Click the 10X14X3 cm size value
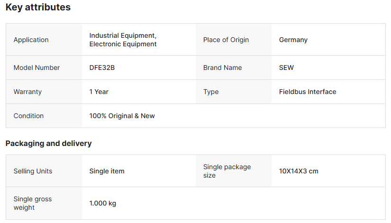 [x=299, y=171]
